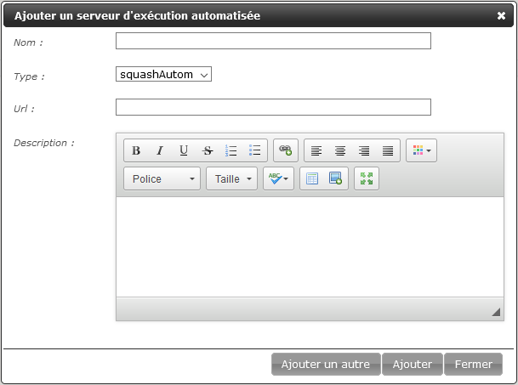518x385 pixels.
Task: Justify the description text
Action: click(x=388, y=150)
